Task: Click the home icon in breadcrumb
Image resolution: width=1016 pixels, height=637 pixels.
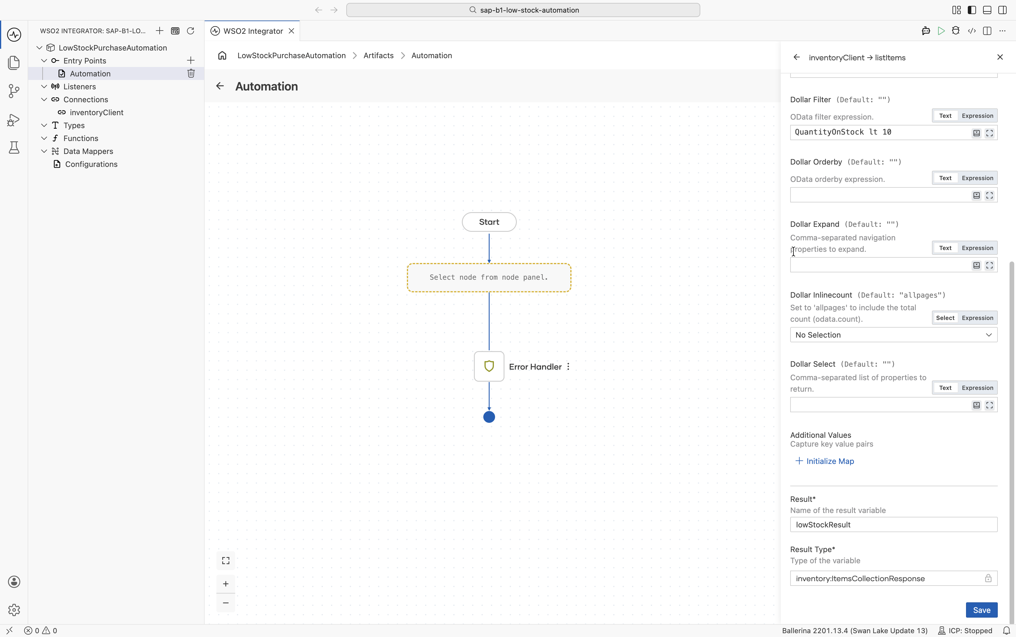Action: click(222, 56)
